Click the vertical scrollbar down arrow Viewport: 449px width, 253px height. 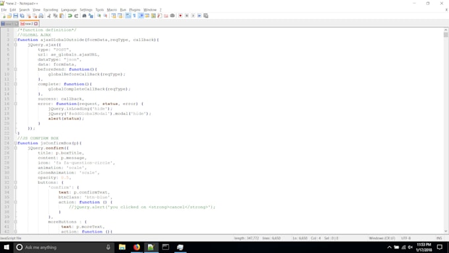[446, 231]
